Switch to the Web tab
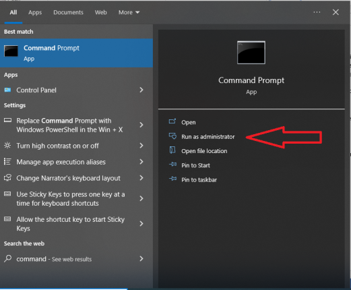Image resolution: width=351 pixels, height=290 pixels. point(100,12)
